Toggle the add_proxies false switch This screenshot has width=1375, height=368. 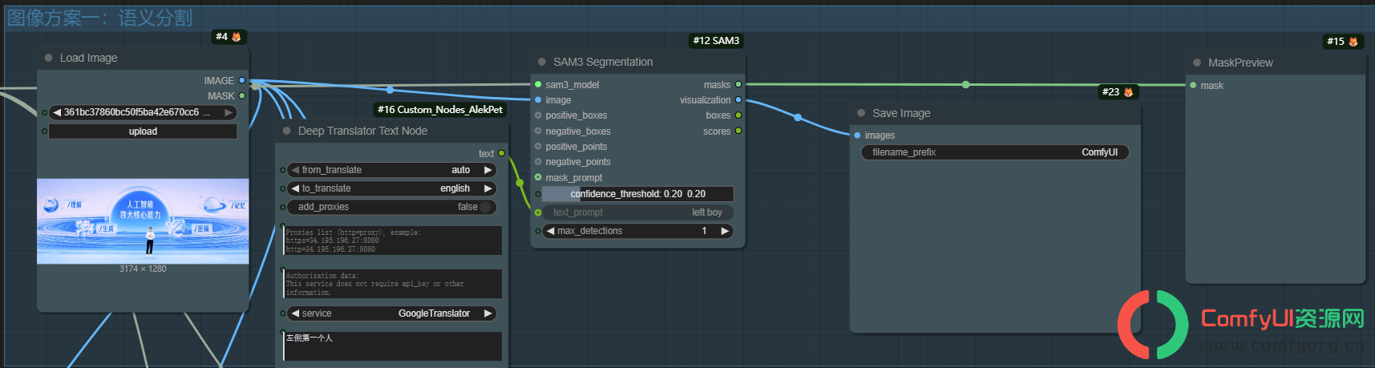(x=485, y=207)
